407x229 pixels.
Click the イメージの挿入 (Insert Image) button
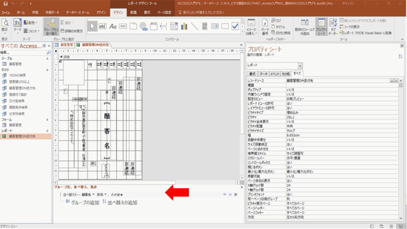point(251,27)
